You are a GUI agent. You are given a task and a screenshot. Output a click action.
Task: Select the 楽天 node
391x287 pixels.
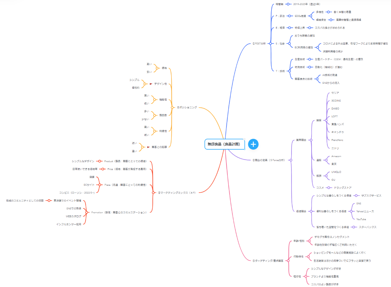(334, 164)
